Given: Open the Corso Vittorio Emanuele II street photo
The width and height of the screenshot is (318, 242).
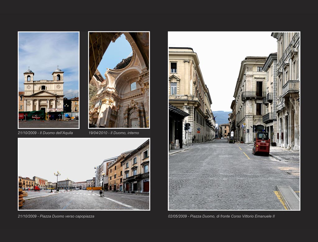Looking at the screenshot, I should [234, 121].
